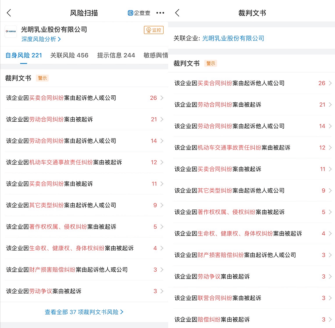The width and height of the screenshot is (335, 328).
Task: Open 劳动合同纠纷案由起诉他人或公司 row text on 裁判文书
Action: click(229, 126)
